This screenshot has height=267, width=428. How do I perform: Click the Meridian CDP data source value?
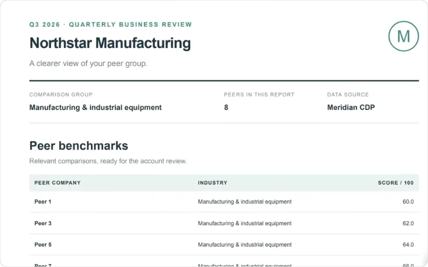coord(351,107)
